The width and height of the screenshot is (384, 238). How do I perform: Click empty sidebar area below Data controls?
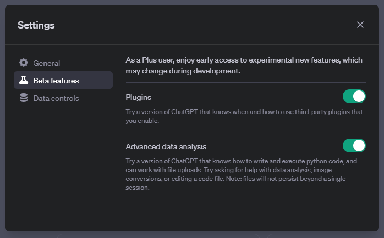click(63, 165)
